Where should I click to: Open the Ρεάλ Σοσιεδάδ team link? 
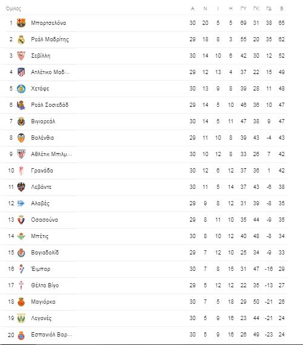(x=50, y=105)
